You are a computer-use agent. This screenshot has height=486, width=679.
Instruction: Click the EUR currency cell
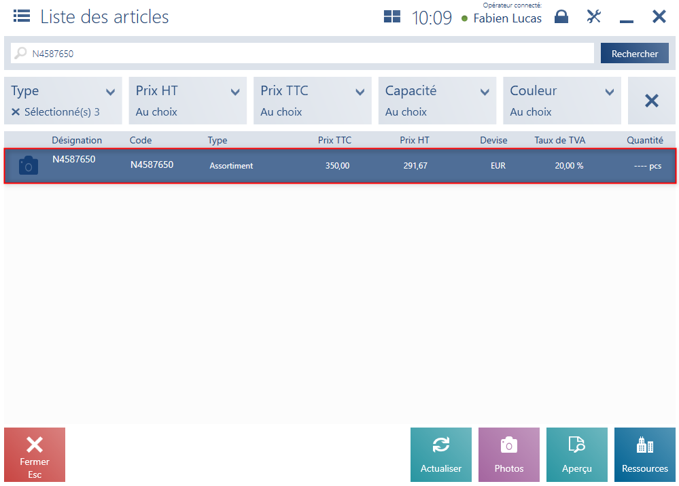point(498,165)
